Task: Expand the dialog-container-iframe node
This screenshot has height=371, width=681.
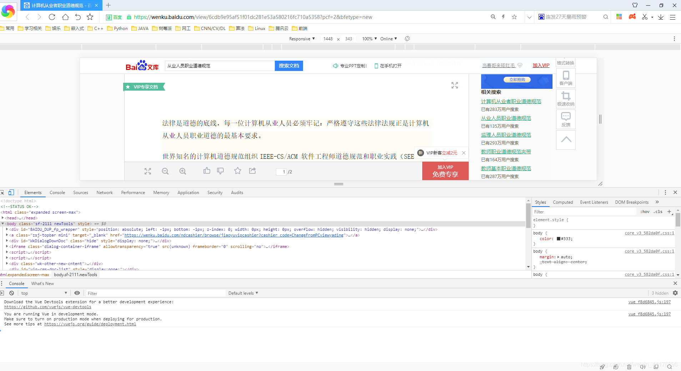Action: (x=7, y=246)
